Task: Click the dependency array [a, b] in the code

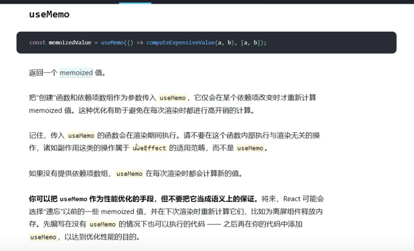Action: 251,42
